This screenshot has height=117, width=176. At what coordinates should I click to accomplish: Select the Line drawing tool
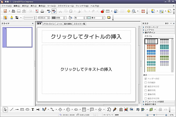pos(12,110)
